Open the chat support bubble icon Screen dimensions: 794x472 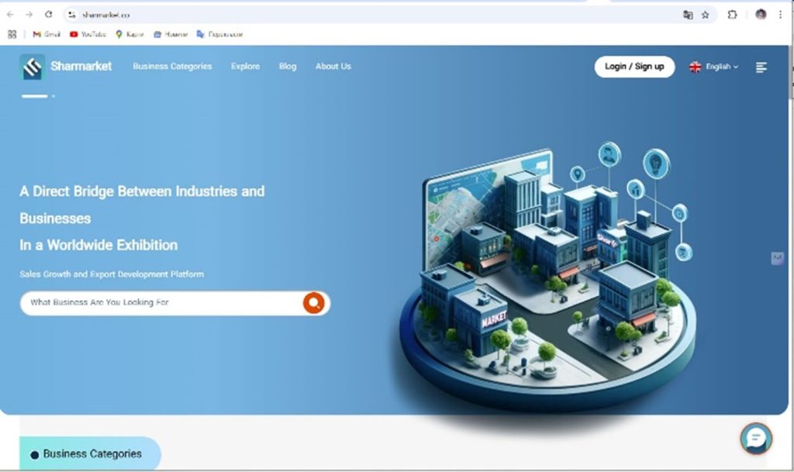coord(755,439)
